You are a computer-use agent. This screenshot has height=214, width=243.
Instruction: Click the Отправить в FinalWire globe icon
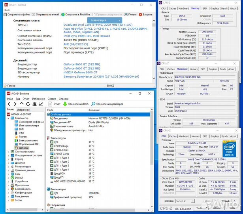pyautogui.click(x=63, y=14)
